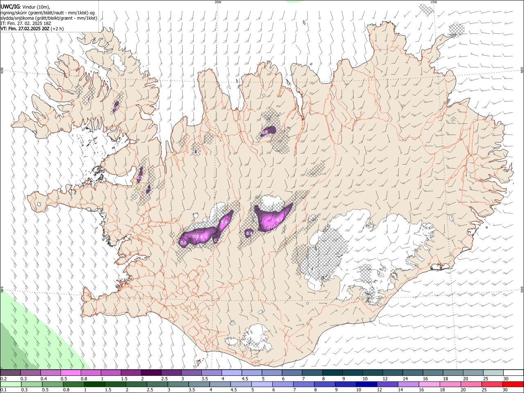Image resolution: width=524 pixels, height=393 pixels.
Task: Click the 0.7 snowfall value on map
Action: (x=280, y=220)
